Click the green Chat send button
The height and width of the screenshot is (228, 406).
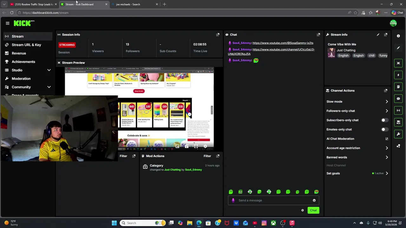tap(313, 210)
